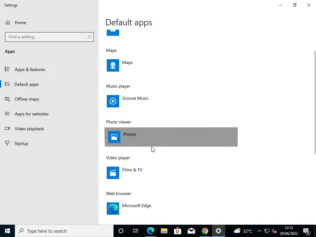Click the Maps app tile icon
316x237 pixels.
pyautogui.click(x=113, y=65)
